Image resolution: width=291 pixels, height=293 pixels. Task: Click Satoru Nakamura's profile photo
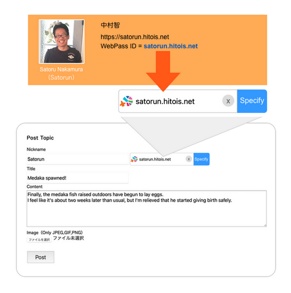(x=62, y=41)
